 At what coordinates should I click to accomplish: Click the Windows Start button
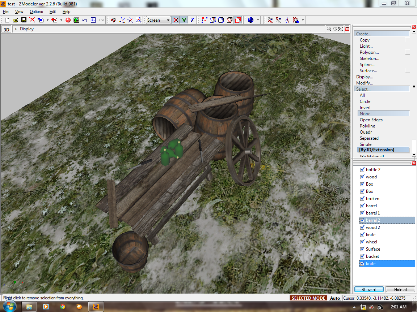pos(9,307)
